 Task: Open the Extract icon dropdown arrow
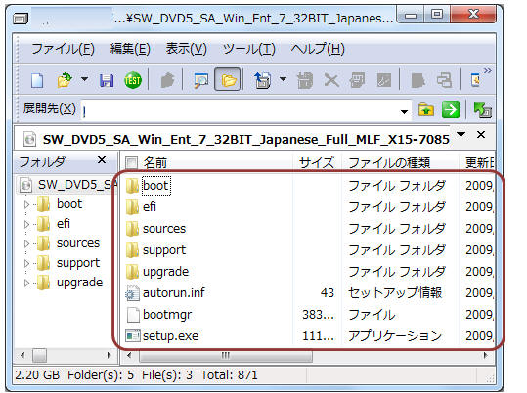(x=283, y=79)
